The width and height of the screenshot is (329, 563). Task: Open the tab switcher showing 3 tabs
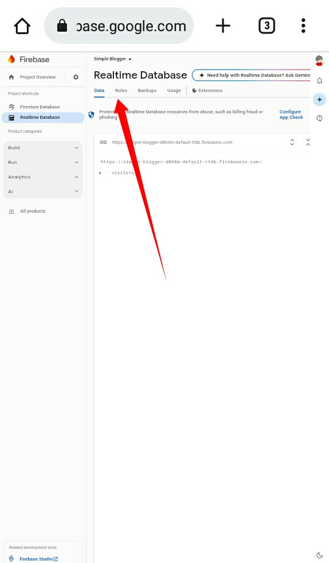tap(266, 26)
